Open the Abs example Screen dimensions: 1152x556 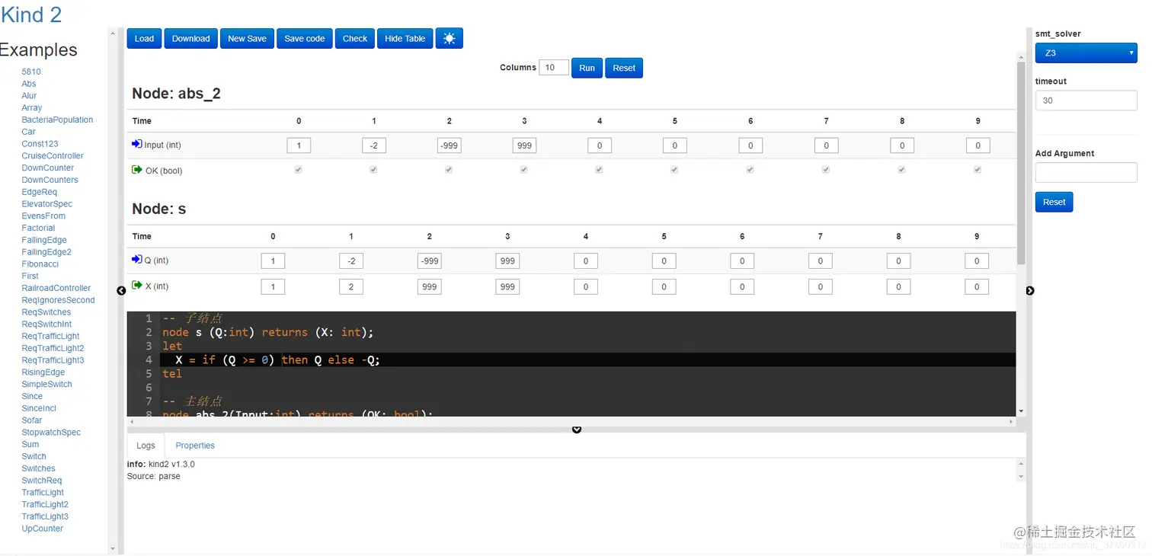coord(29,84)
